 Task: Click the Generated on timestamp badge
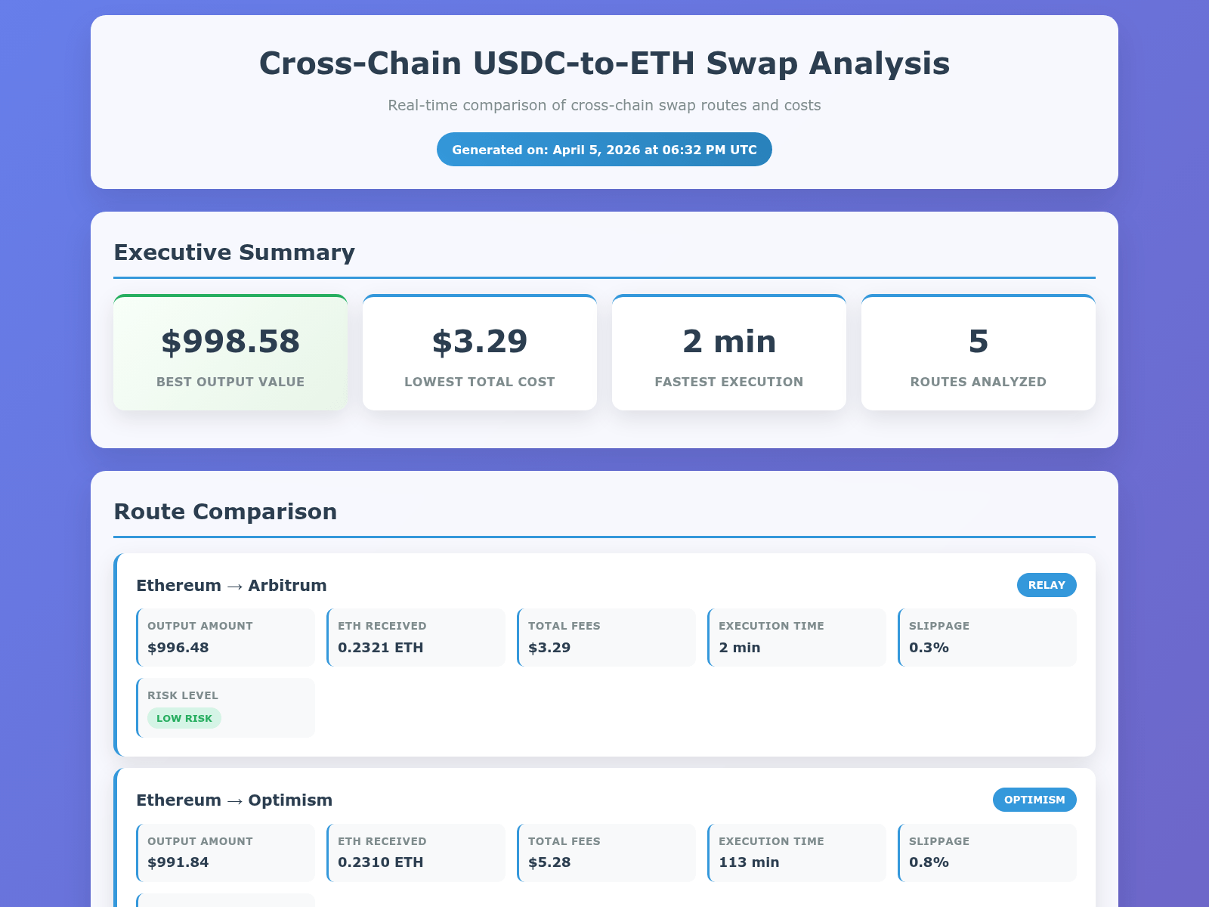click(x=604, y=150)
